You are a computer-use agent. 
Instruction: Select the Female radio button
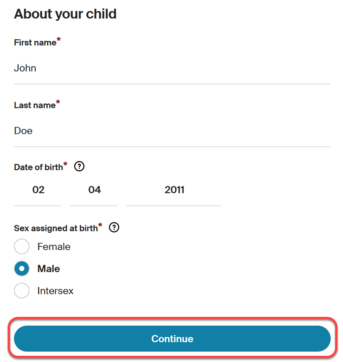pos(22,247)
